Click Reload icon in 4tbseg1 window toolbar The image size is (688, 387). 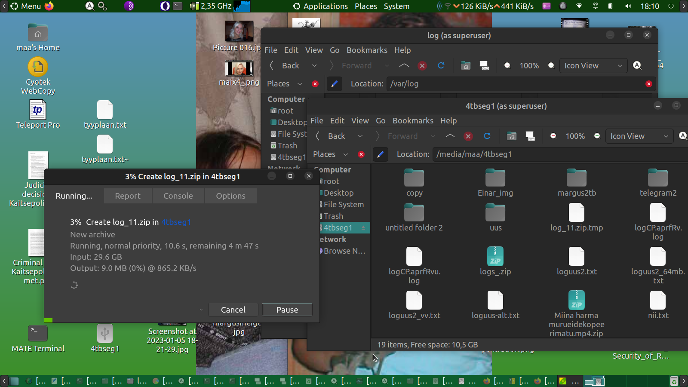pyautogui.click(x=487, y=136)
